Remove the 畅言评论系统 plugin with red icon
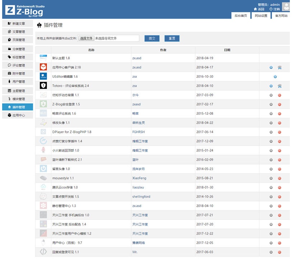 click(x=279, y=113)
